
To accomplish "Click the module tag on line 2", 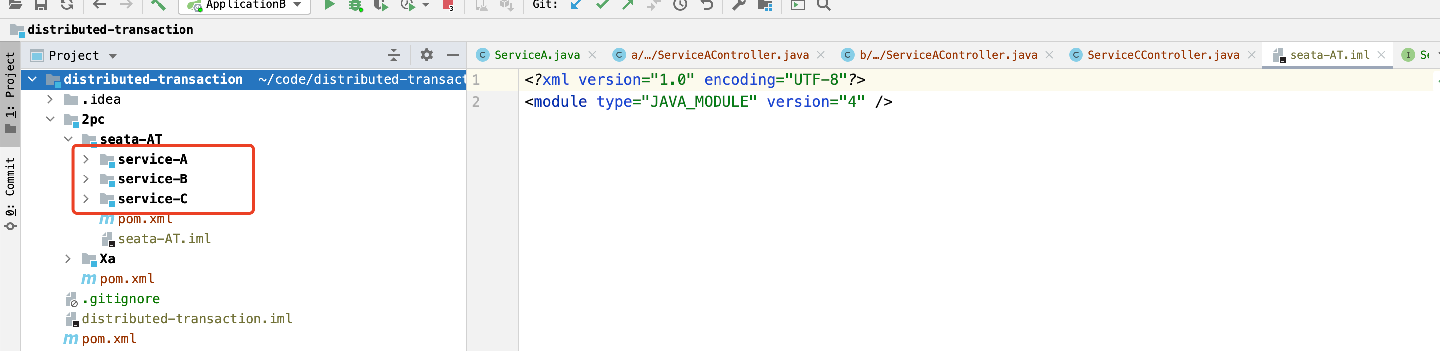I will (560, 102).
